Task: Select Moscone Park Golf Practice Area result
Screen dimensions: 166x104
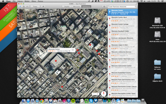Action: [122, 81]
